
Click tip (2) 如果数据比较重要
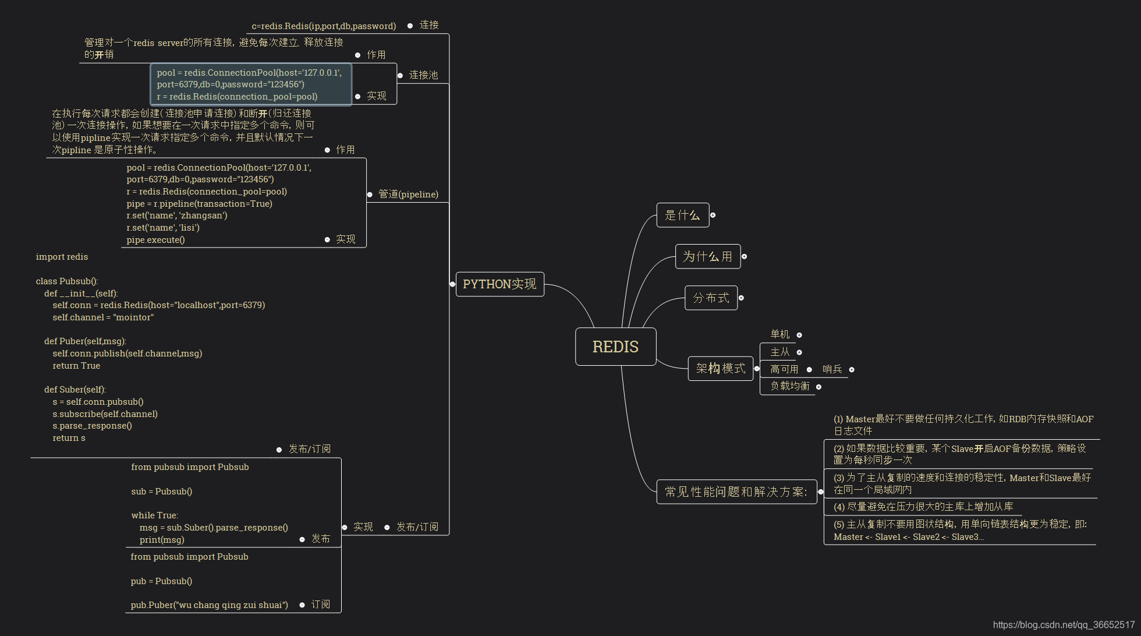[x=959, y=454]
